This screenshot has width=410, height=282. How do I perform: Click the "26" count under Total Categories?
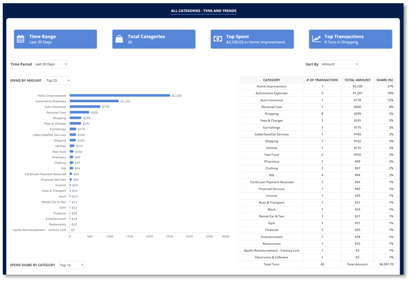(130, 42)
